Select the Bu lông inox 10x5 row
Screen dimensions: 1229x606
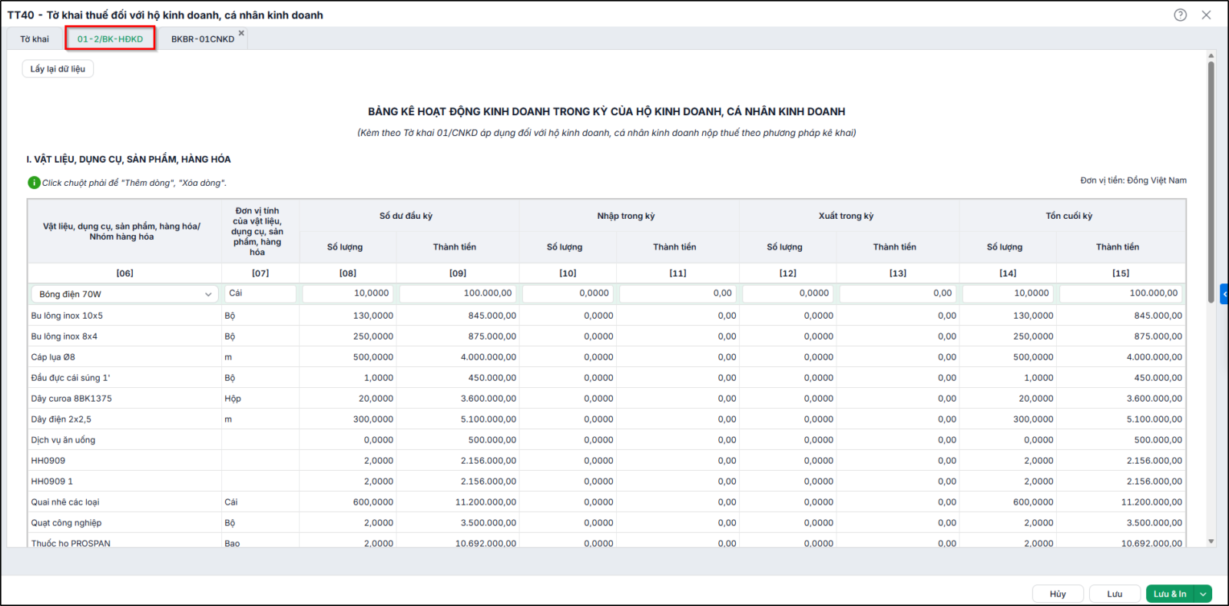tap(607, 316)
